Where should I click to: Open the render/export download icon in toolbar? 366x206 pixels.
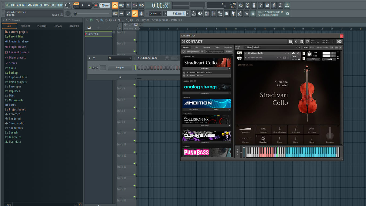pyautogui.click(x=287, y=5)
